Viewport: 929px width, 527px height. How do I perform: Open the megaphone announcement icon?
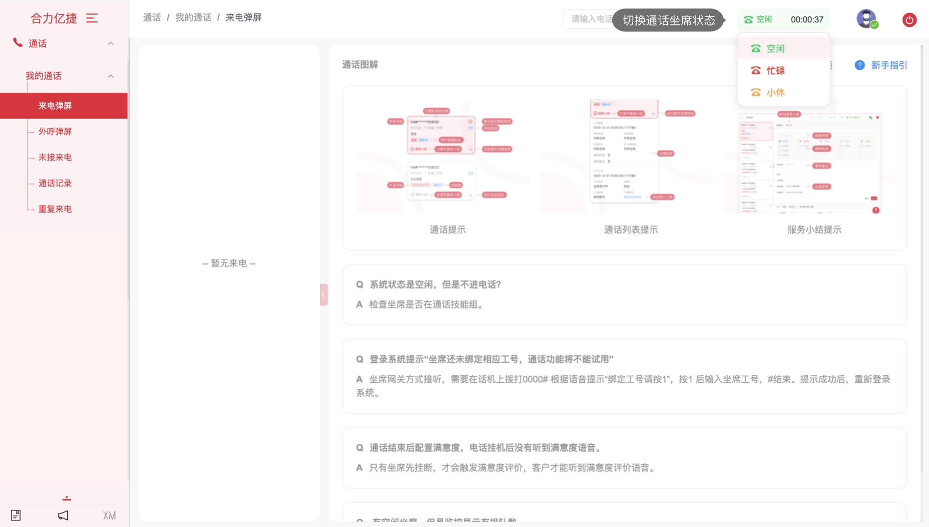pyautogui.click(x=63, y=515)
